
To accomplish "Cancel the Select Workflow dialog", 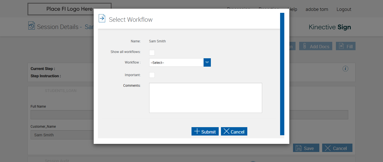I will coord(234,132).
